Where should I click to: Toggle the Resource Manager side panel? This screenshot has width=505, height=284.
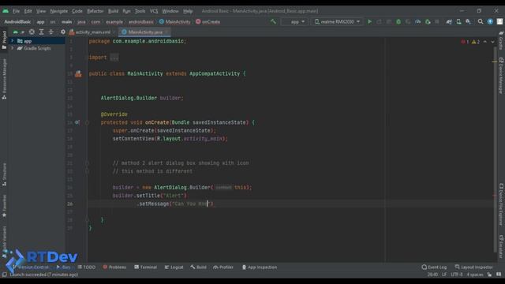click(x=4, y=79)
